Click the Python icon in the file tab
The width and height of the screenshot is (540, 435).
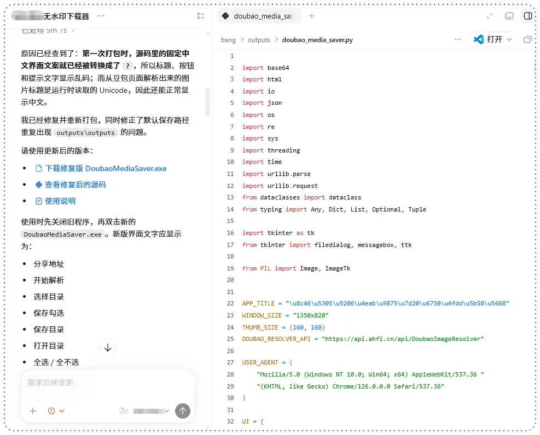point(226,16)
